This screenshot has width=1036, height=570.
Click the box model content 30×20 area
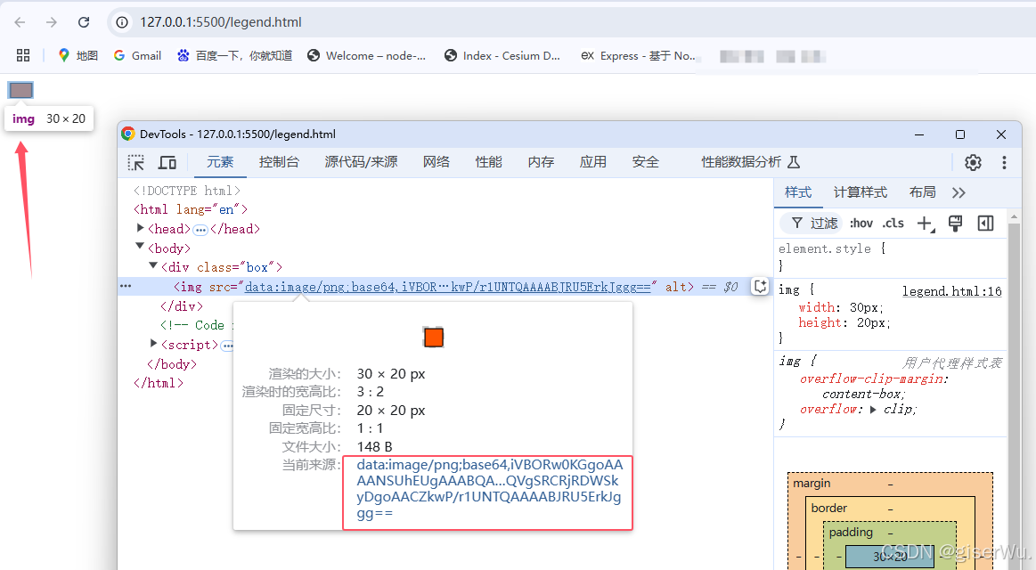coord(889,556)
